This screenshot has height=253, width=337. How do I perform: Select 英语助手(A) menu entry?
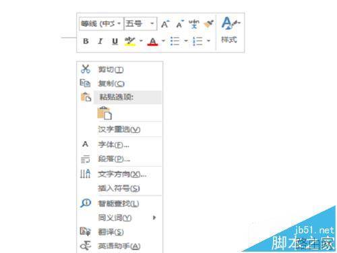pos(119,246)
